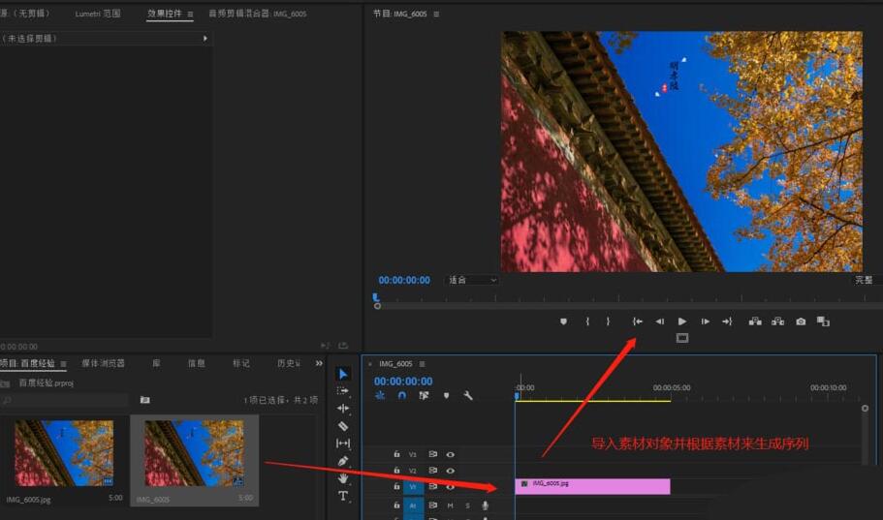Open the 适合 zoom level dropdown
The image size is (883, 520).
click(x=472, y=280)
